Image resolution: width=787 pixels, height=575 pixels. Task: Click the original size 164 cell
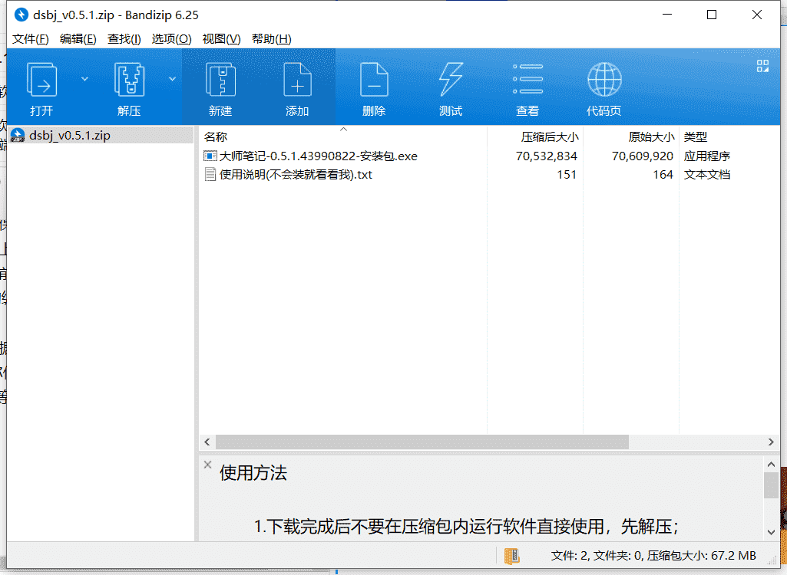(x=663, y=175)
